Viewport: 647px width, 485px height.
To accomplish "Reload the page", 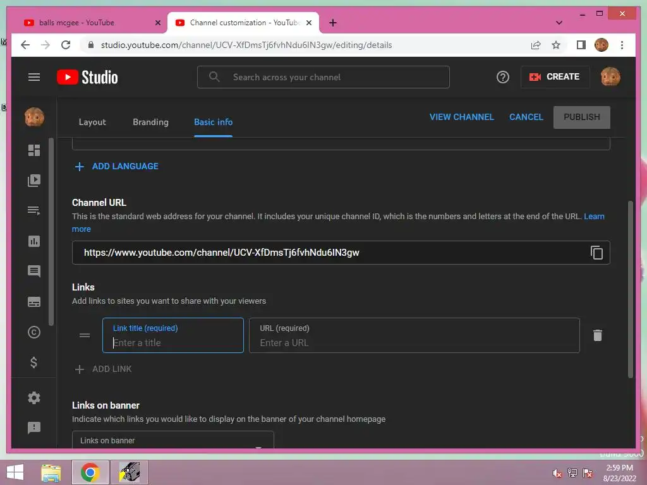I will (x=66, y=45).
